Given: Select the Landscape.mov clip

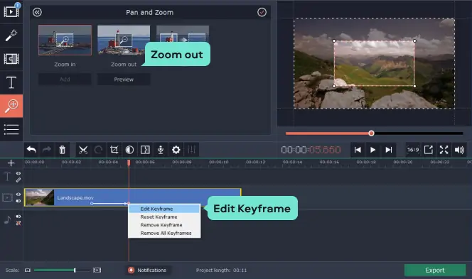Looking at the screenshot, I should pyautogui.click(x=133, y=197).
